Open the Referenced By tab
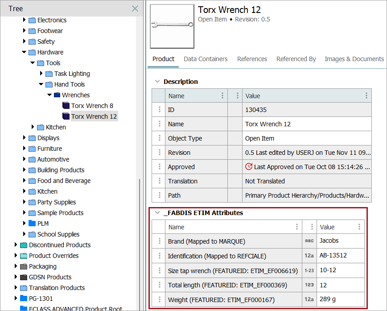 click(x=296, y=59)
